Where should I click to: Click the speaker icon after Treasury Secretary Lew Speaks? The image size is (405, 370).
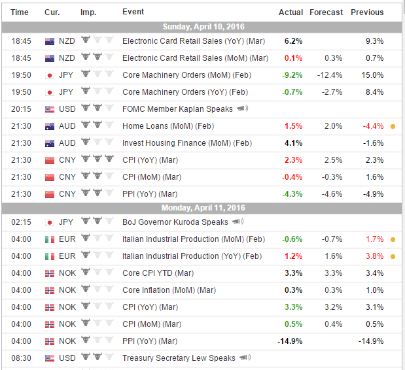(245, 358)
